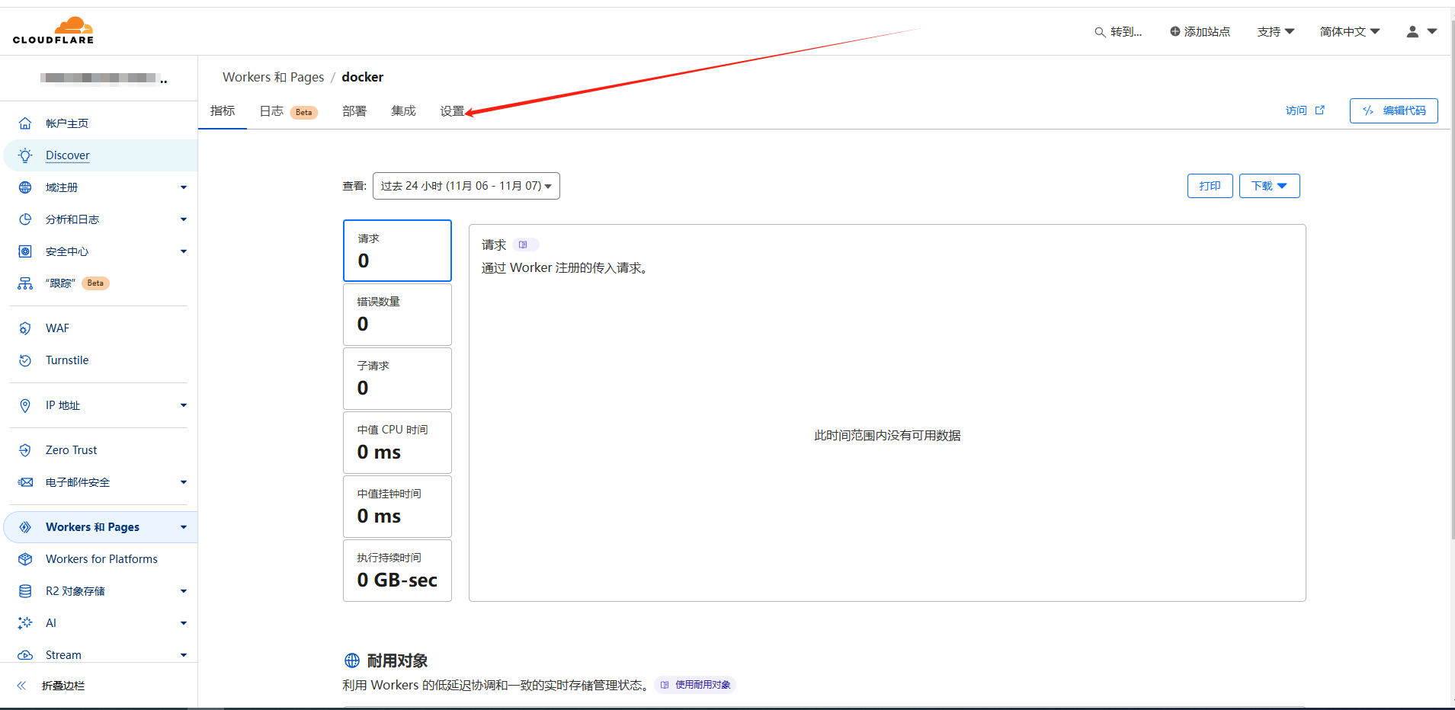Click the external link icon beside 访问
The width and height of the screenshot is (1455, 710).
[x=1320, y=110]
